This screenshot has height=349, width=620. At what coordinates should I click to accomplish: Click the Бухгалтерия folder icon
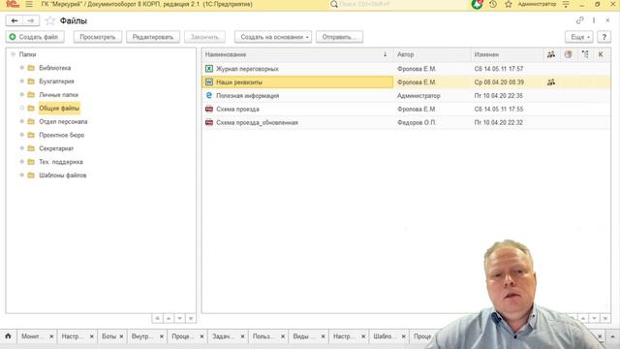(x=31, y=81)
